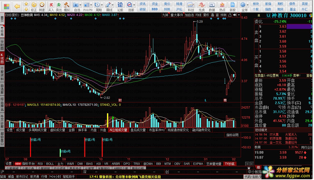Click the 板块 button
The height and width of the screenshot is (180, 314).
pyautogui.click(x=256, y=4)
